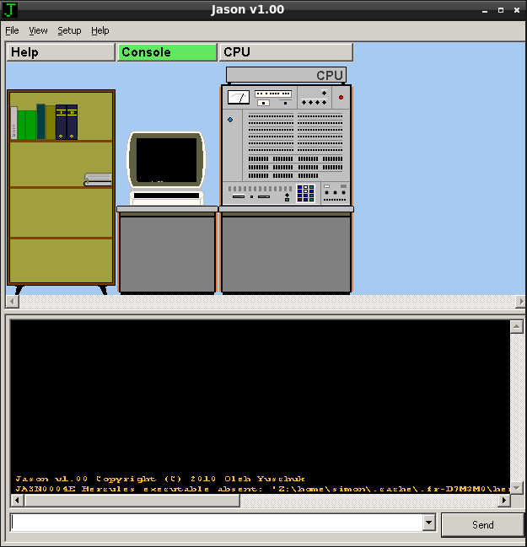Select the dark teal book on shelf
This screenshot has height=547, width=527.
pos(40,121)
